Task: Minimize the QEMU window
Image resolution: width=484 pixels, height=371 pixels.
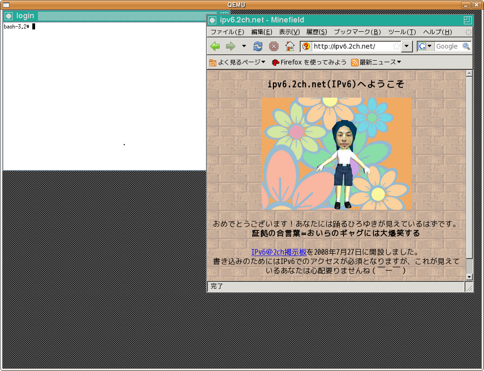Action: tap(465, 5)
